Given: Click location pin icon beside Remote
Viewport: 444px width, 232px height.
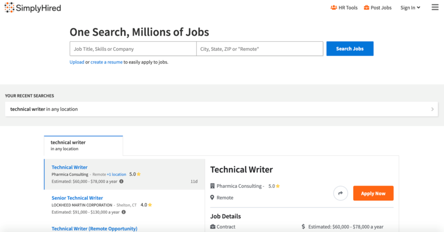Looking at the screenshot, I should point(212,198).
